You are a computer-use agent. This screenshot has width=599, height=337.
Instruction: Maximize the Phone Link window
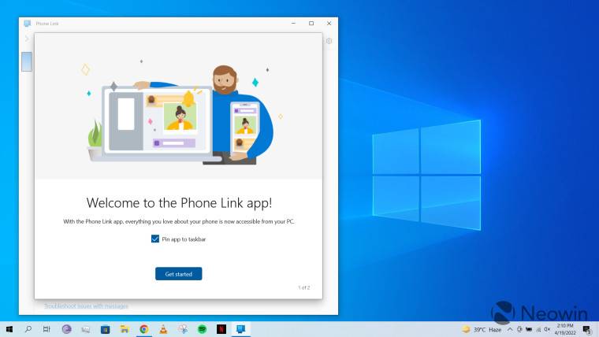pyautogui.click(x=311, y=24)
